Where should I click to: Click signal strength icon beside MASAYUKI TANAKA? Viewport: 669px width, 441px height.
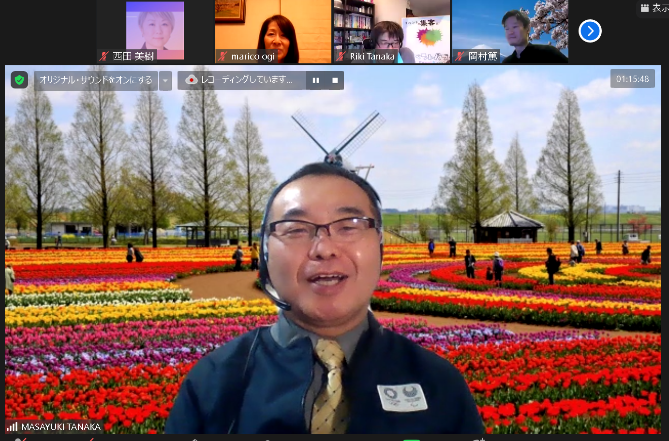tap(12, 426)
